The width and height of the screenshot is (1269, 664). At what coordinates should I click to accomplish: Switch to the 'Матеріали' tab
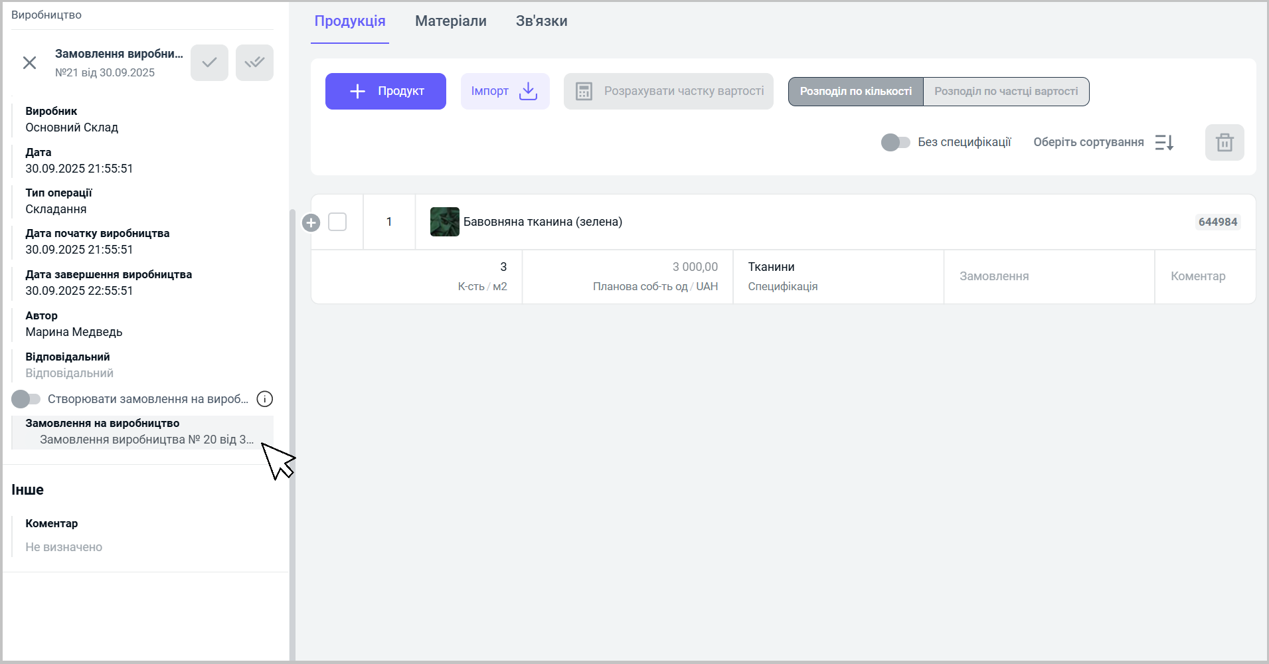coord(450,21)
